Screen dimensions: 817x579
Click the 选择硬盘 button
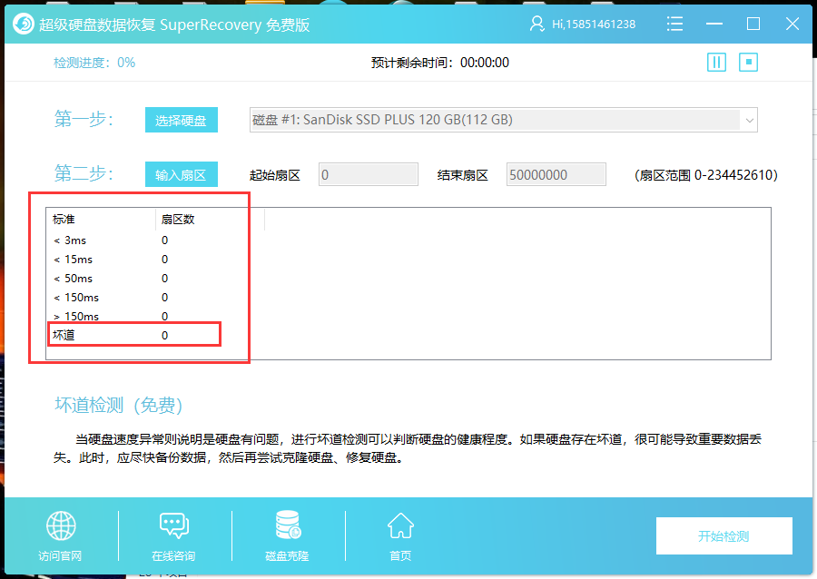click(182, 121)
